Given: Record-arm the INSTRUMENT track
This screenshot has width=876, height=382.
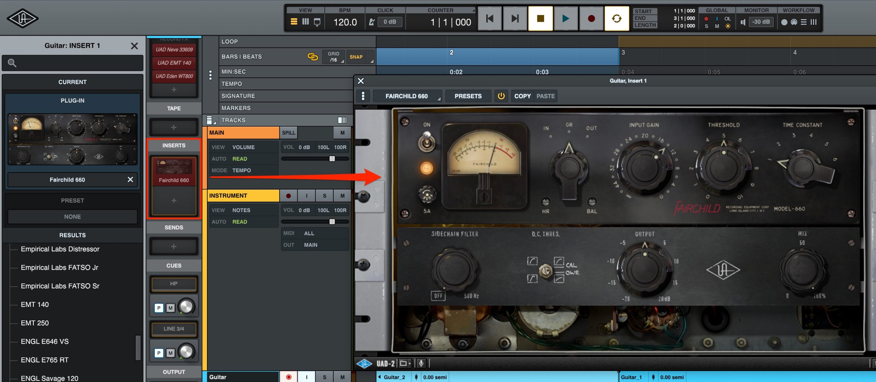Looking at the screenshot, I should [288, 196].
